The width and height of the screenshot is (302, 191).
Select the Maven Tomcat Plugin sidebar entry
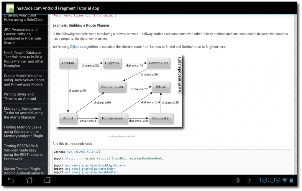click(24, 171)
